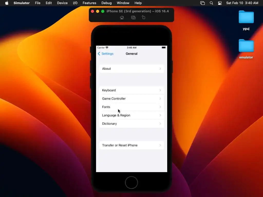Click the chevron on the About row

click(x=160, y=69)
